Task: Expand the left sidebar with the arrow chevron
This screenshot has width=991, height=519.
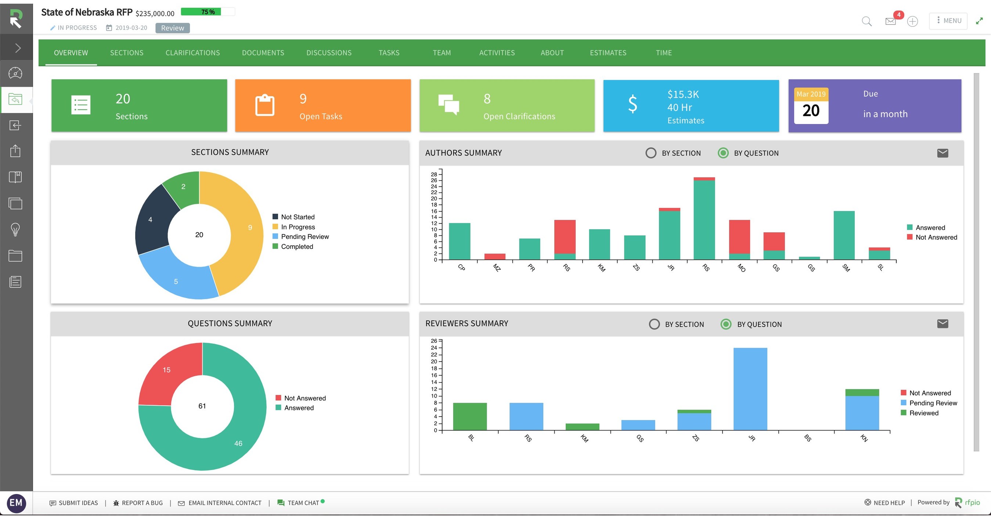Action: click(x=17, y=48)
